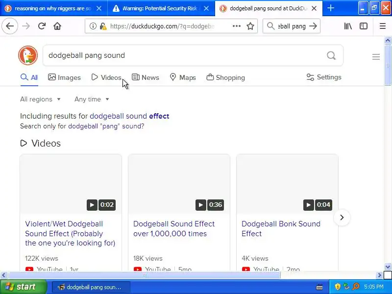Search only for dodgeball "pang" sound
This screenshot has height=294, width=392.
[x=106, y=126]
